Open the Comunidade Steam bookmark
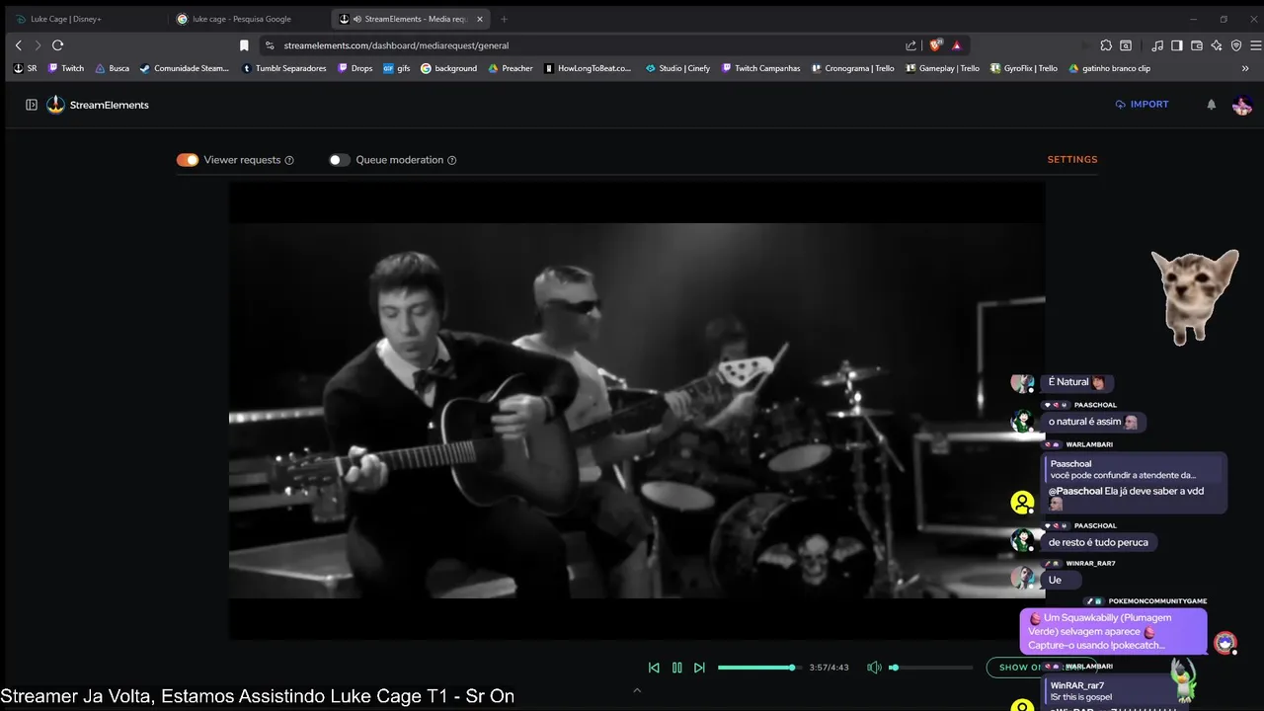Image resolution: width=1264 pixels, height=711 pixels. pos(184,68)
